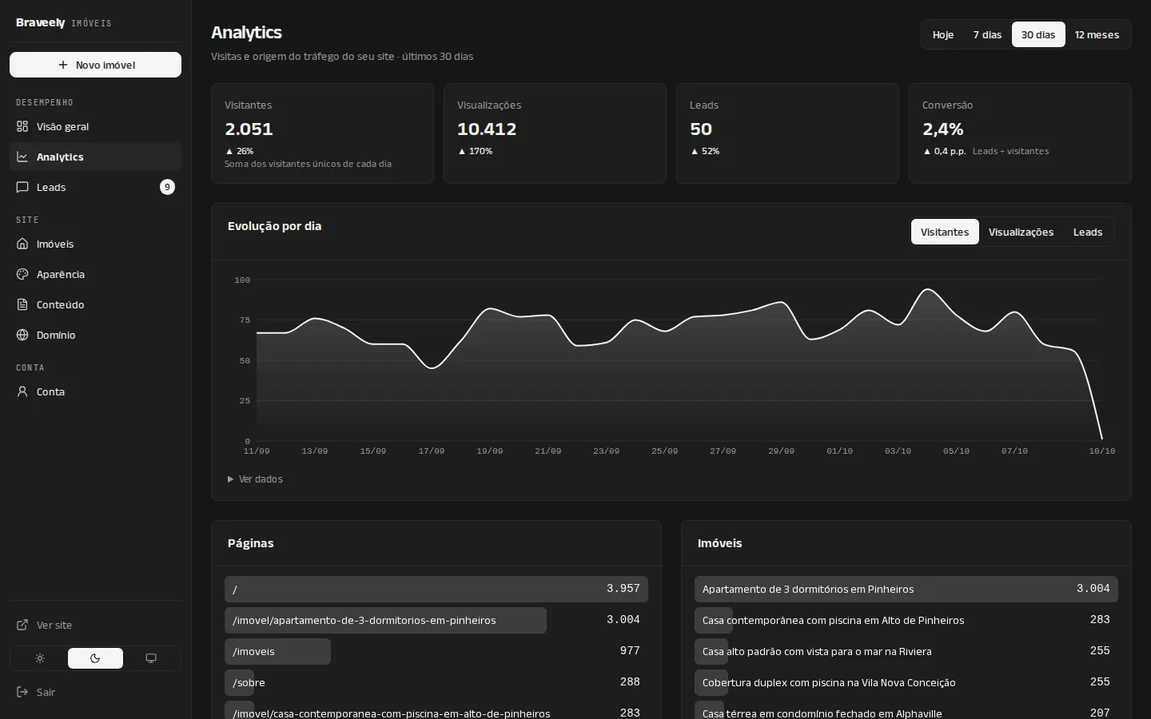Click the /imovel/apartamento-de-3-dormitorios-em-pinheiros page row
The image size is (1151, 719).
click(436, 620)
